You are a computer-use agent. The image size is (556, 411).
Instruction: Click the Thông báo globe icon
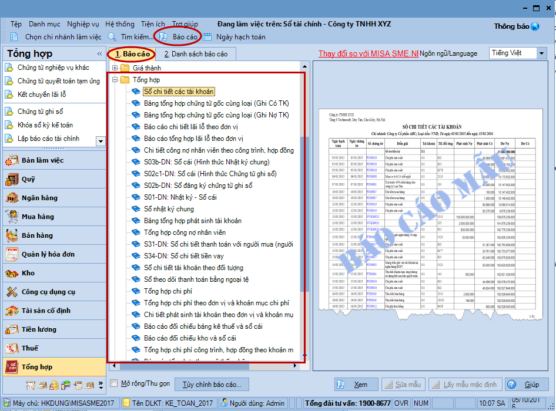tap(535, 26)
